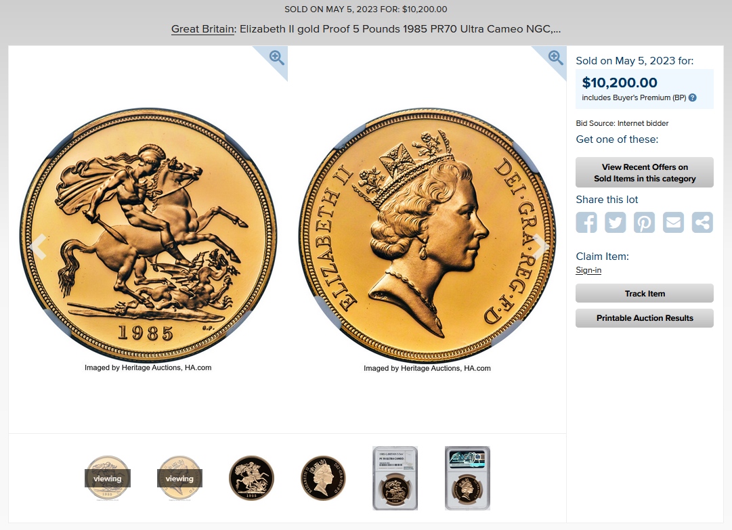
Task: Open the Great Britain category link
Action: [202, 29]
